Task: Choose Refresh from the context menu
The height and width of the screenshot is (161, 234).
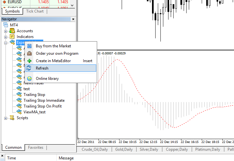Action: pyautogui.click(x=42, y=68)
